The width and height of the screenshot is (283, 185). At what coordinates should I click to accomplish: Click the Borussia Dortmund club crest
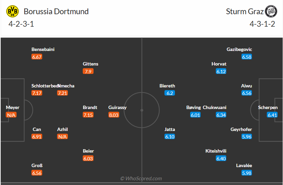click(13, 11)
